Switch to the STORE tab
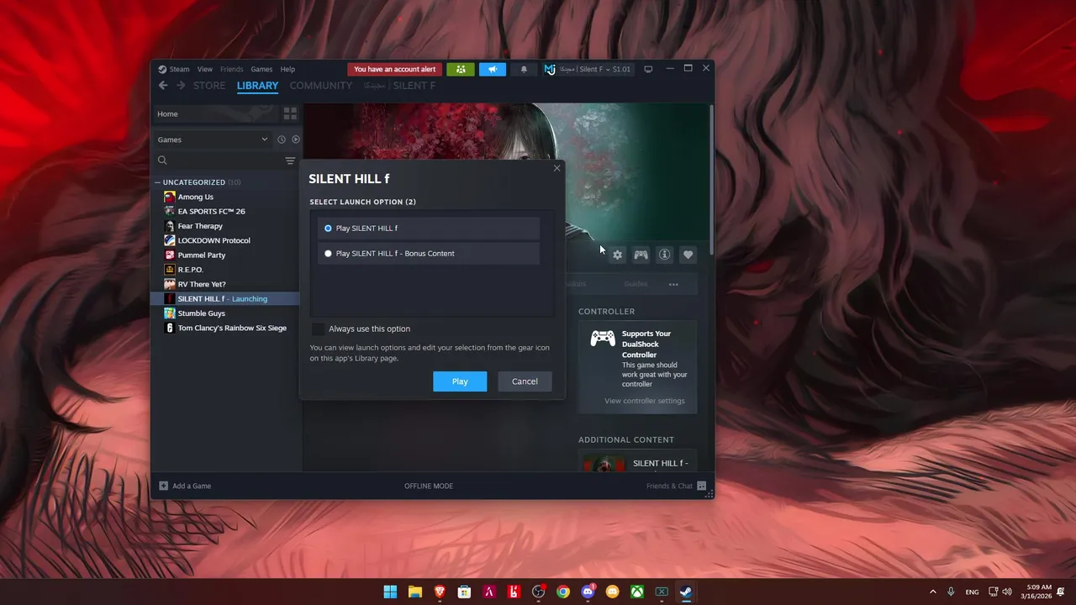Image resolution: width=1076 pixels, height=605 pixels. [209, 86]
